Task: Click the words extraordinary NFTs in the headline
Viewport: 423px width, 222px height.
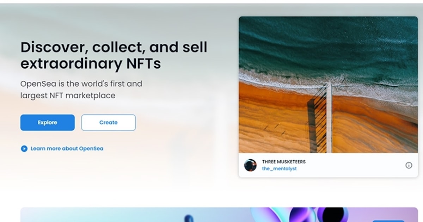Action: (91, 64)
